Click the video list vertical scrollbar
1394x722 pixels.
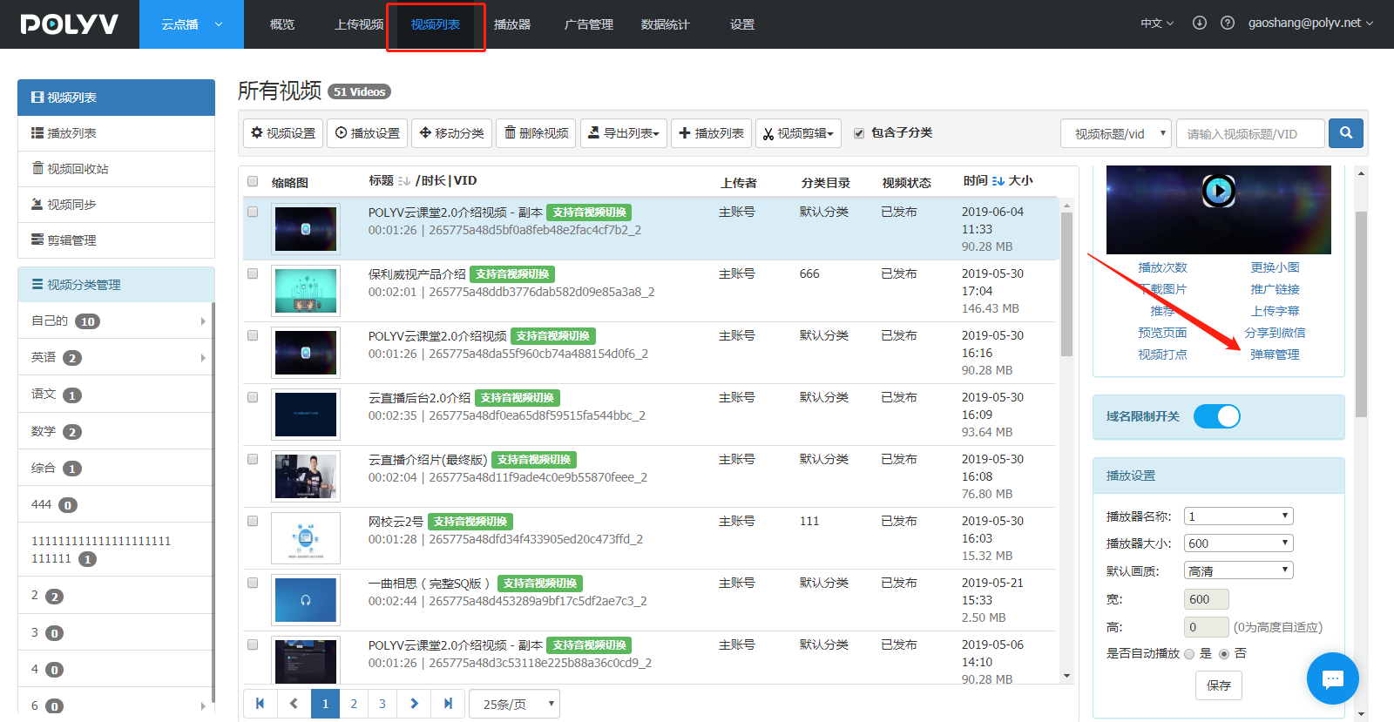1066,284
